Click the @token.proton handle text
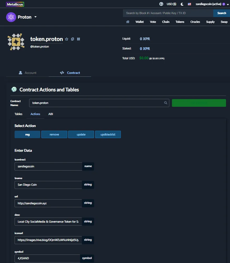The width and height of the screenshot is (230, 263). (x=40, y=47)
